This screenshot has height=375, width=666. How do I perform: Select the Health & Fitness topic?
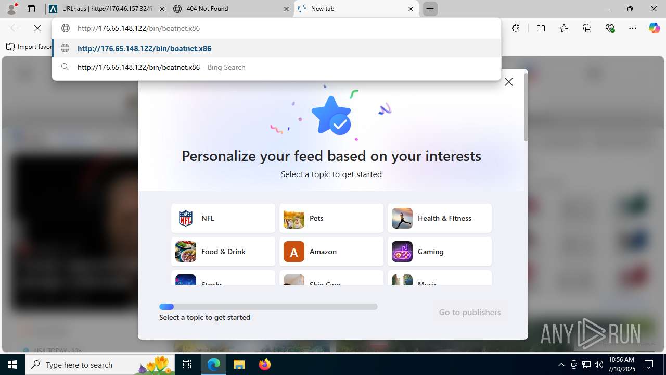[440, 218]
